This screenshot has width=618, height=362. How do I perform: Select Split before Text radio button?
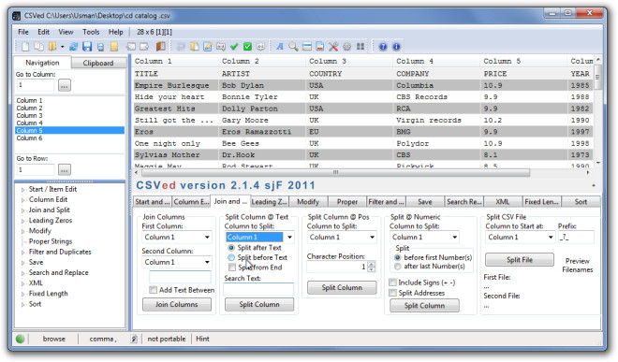(x=231, y=257)
